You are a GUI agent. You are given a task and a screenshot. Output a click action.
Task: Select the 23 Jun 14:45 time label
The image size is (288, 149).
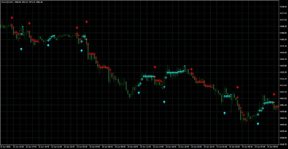click(158, 147)
